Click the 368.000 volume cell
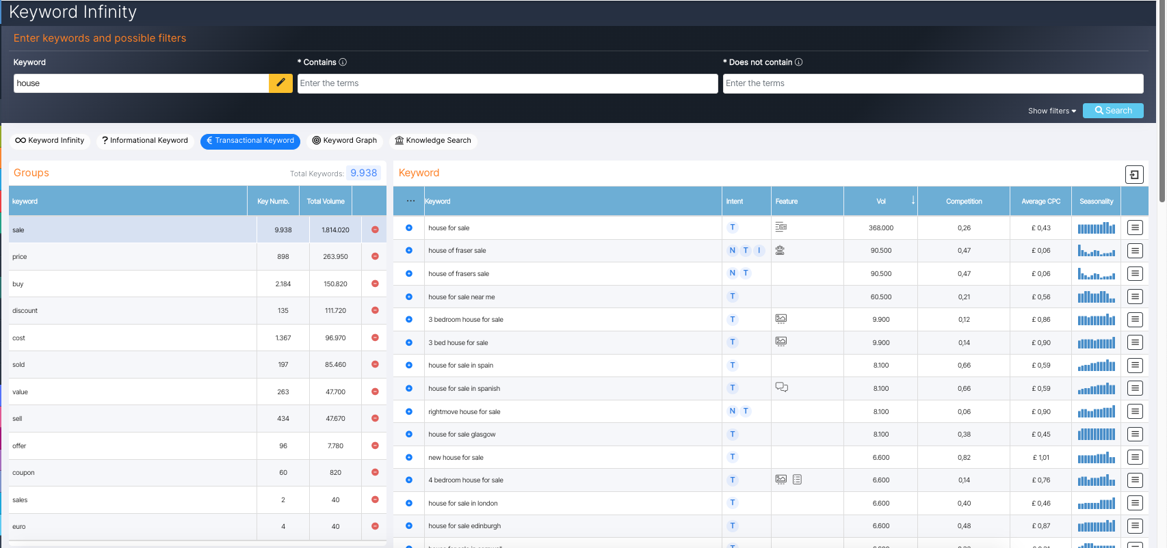The height and width of the screenshot is (548, 1167). (x=881, y=228)
